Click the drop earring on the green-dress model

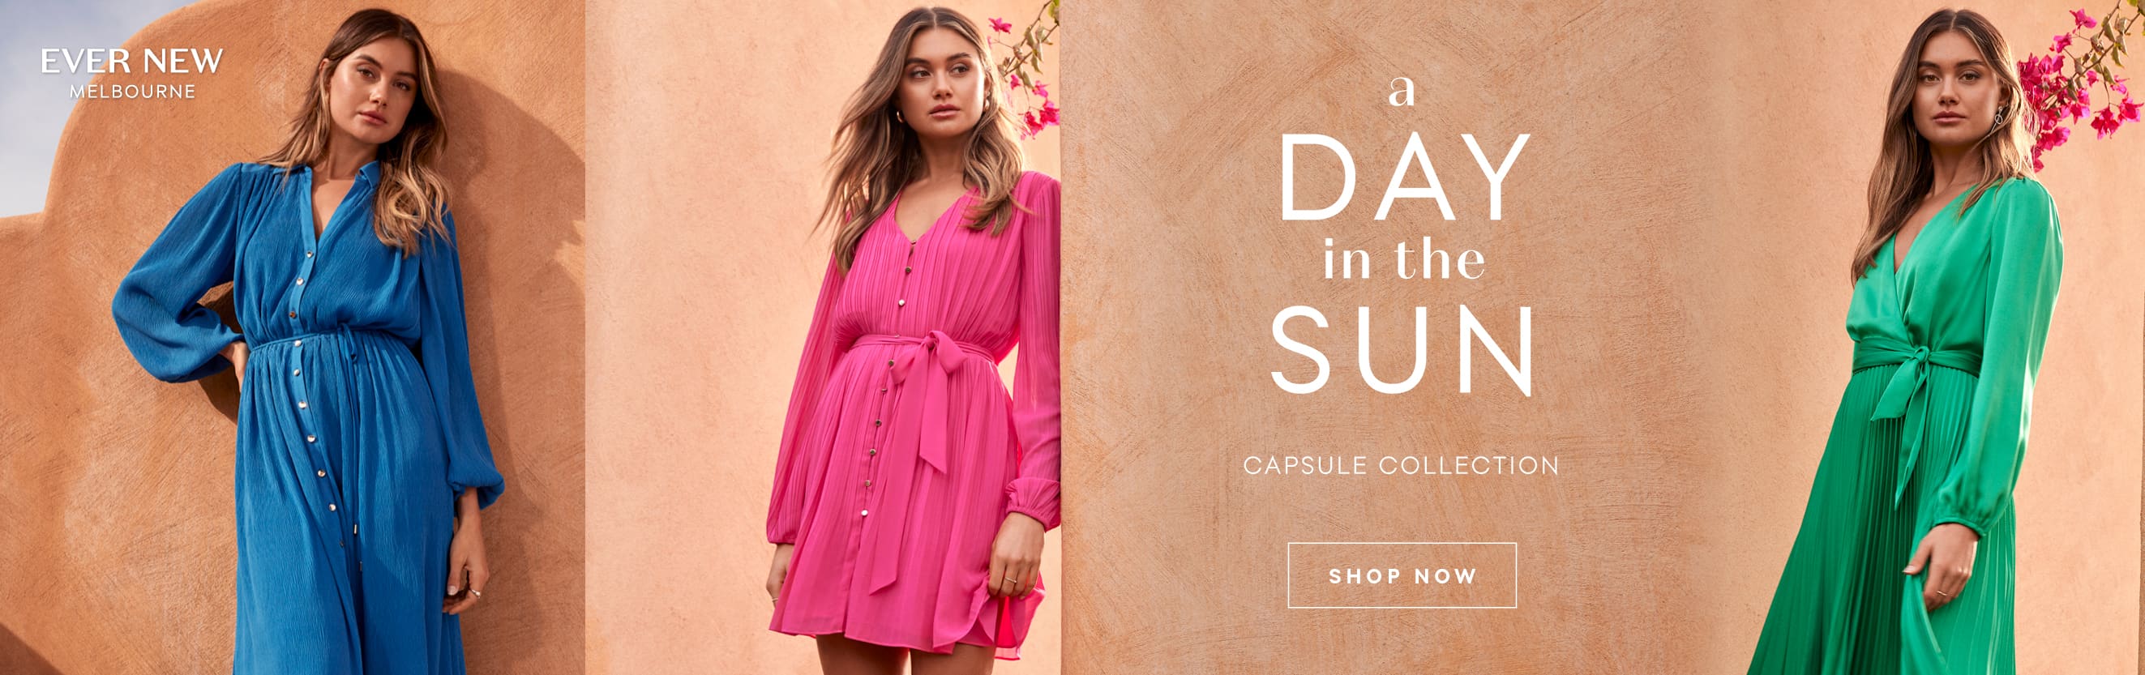click(x=1999, y=115)
